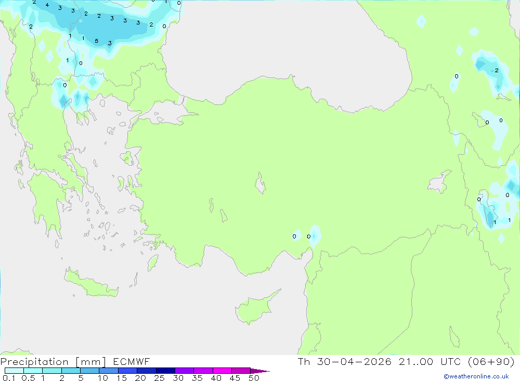Click the 0.1–0.5 mm legend color swatch
The width and height of the screenshot is (520, 381).
[14, 371]
